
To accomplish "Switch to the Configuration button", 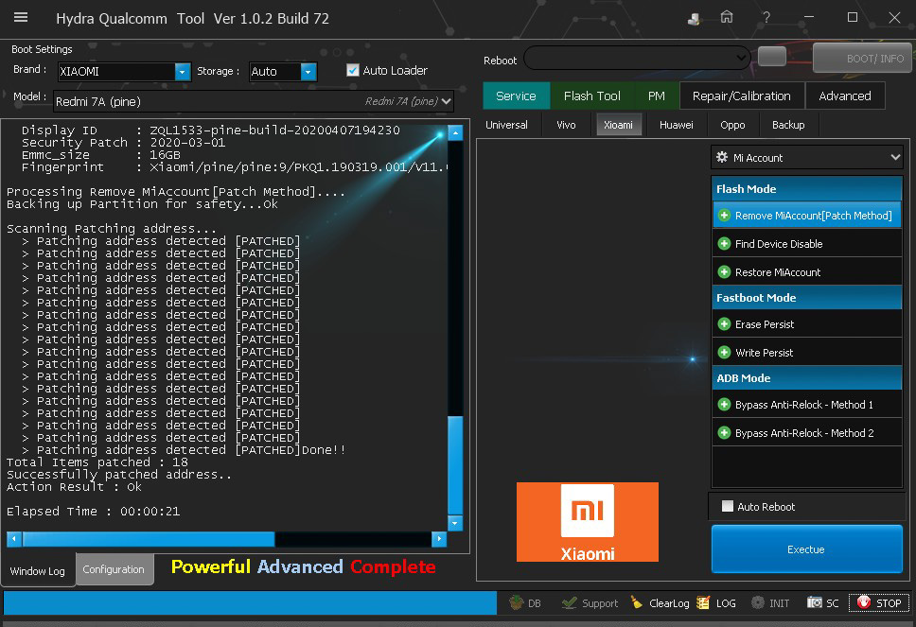I will coord(114,570).
